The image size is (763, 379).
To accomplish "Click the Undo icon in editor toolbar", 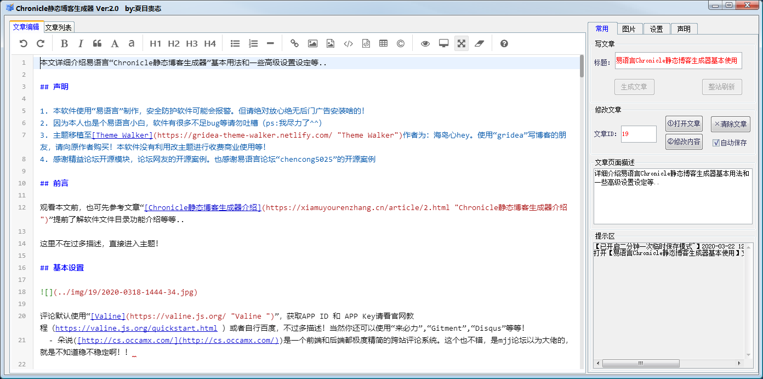I will [x=23, y=44].
